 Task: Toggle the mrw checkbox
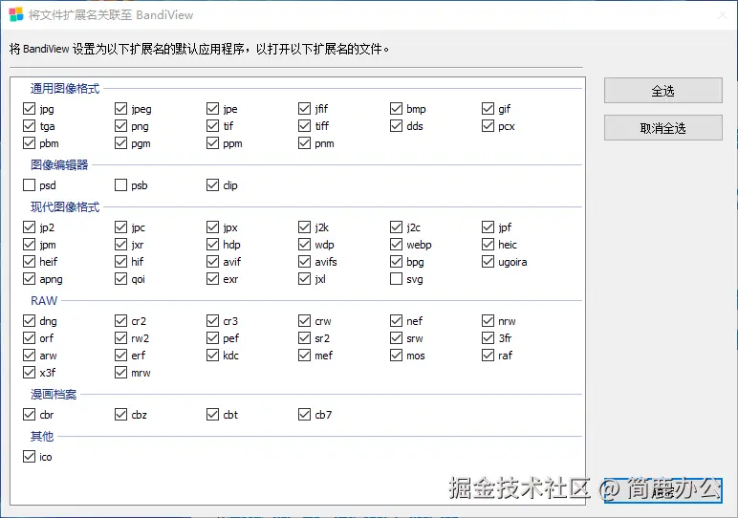point(121,373)
